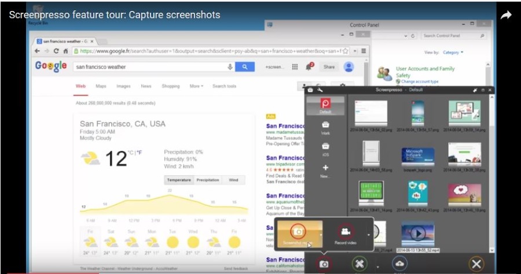
Task: Expand the Control Panel address bar dropdown
Action: [406, 36]
